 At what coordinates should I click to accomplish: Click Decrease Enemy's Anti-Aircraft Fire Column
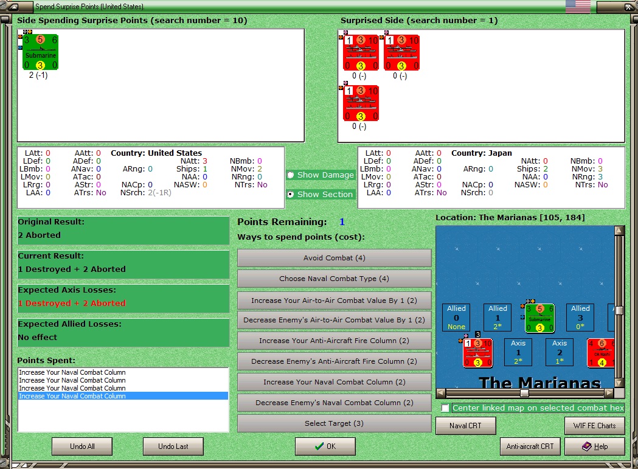point(335,361)
